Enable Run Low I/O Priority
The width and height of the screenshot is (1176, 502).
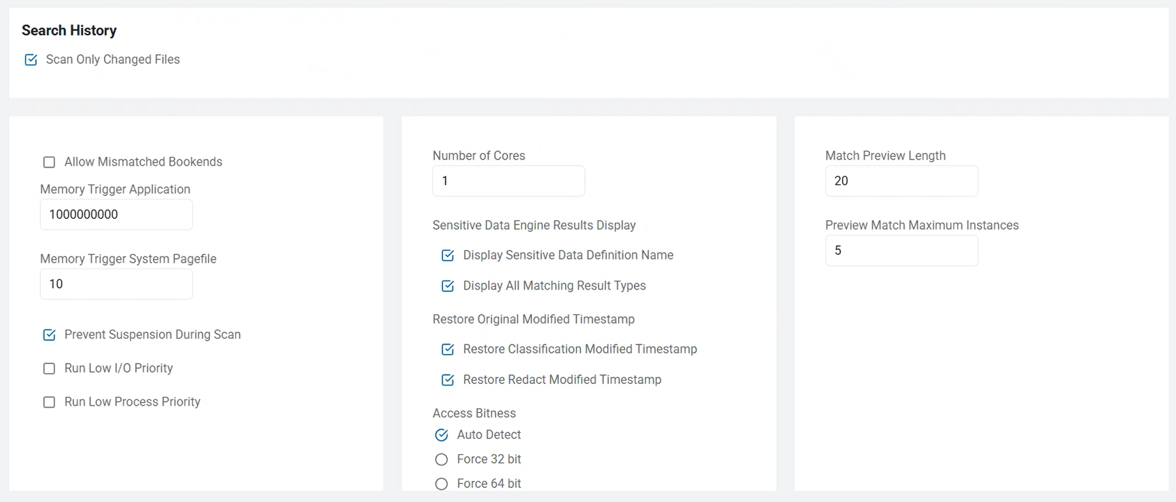tap(49, 369)
